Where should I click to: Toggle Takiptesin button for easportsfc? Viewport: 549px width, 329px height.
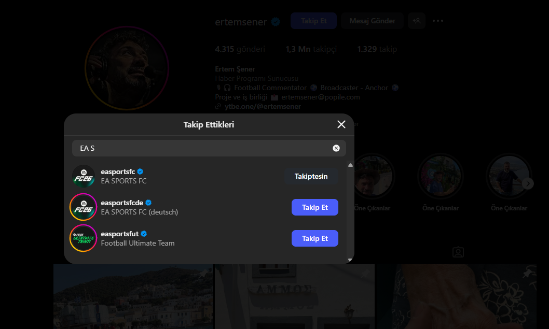pos(311,176)
